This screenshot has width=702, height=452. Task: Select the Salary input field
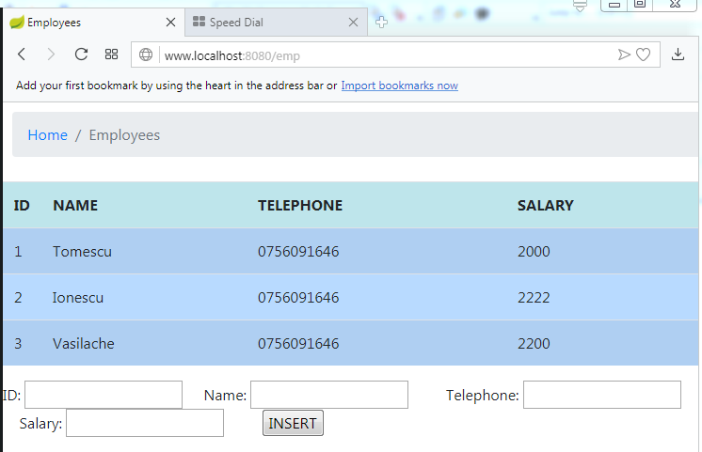[144, 424]
